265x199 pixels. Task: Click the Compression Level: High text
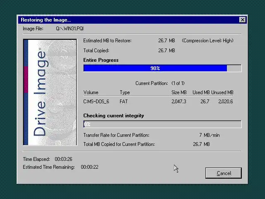click(x=207, y=41)
